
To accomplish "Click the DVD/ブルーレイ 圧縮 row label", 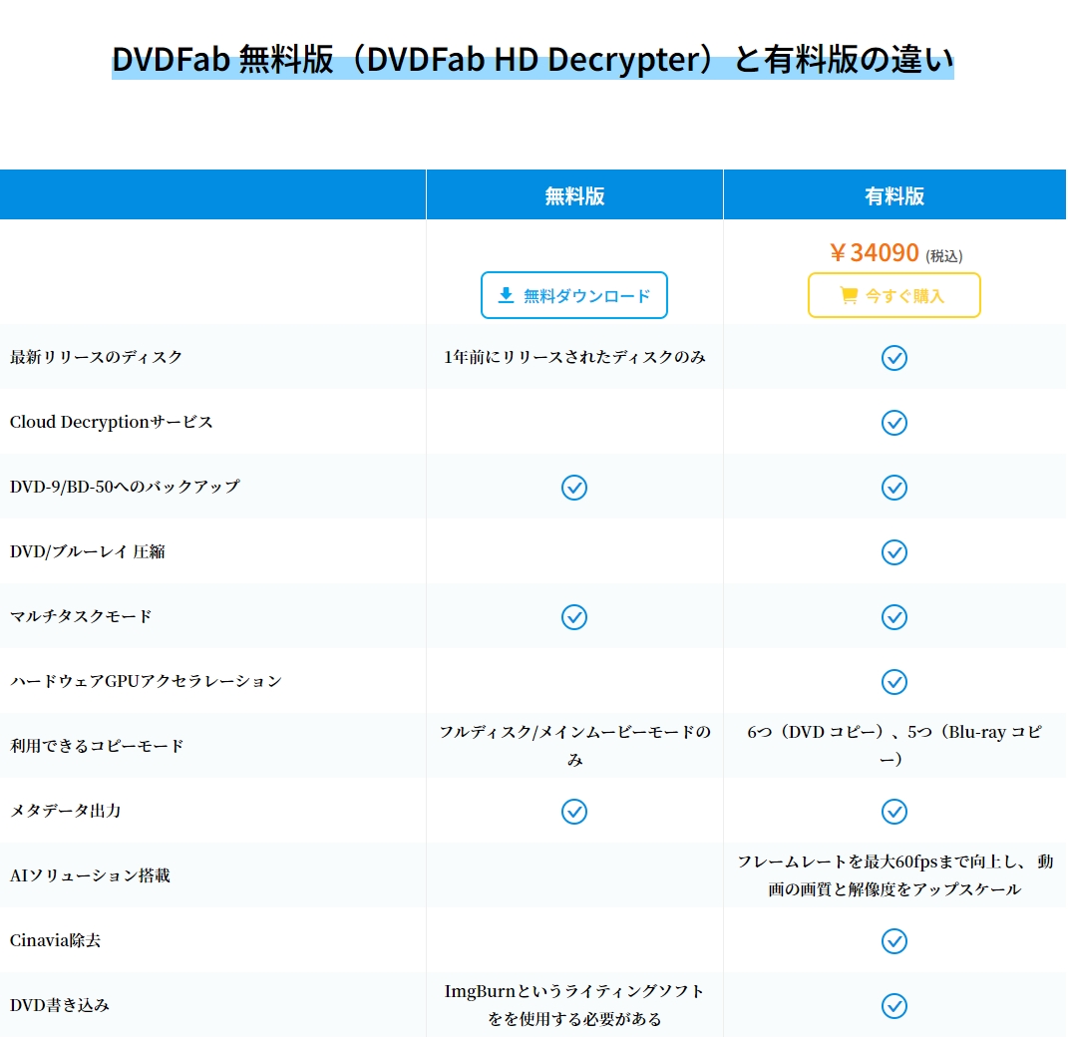I will coord(87,551).
